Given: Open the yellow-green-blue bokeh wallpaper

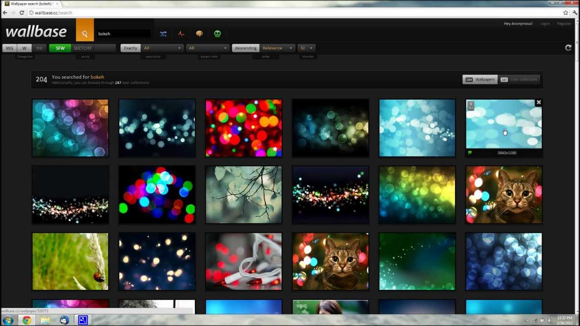Looking at the screenshot, I should point(417,195).
